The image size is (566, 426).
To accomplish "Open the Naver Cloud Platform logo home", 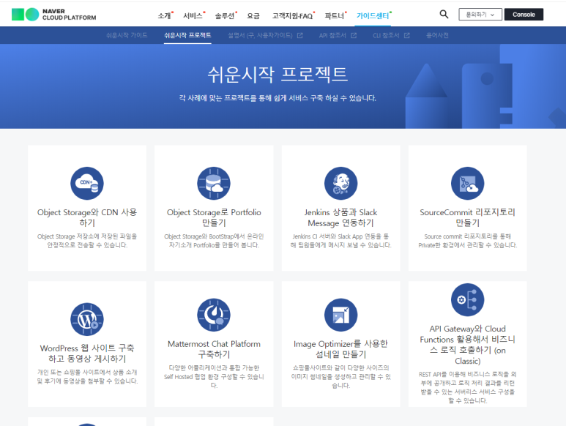I will (53, 15).
